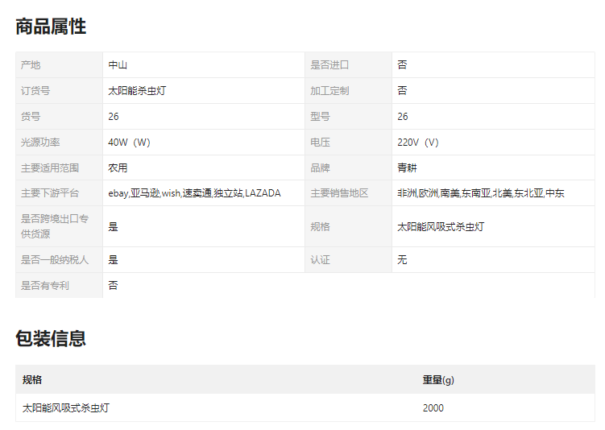Click the sales regions list starting with 非洲

click(x=480, y=193)
